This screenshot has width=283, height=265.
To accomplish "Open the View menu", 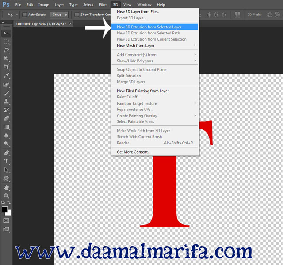I will pyautogui.click(x=127, y=5).
